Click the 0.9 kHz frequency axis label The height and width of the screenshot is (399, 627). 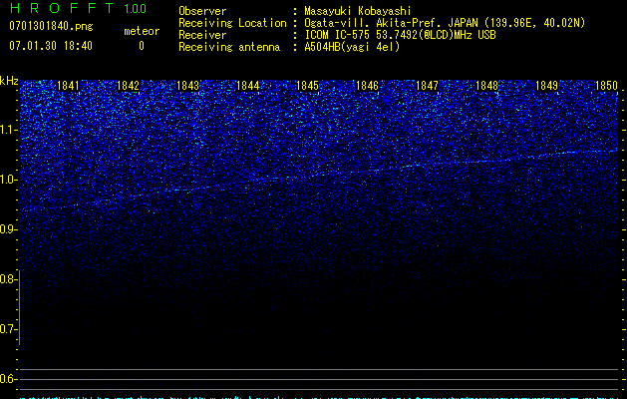(7, 229)
